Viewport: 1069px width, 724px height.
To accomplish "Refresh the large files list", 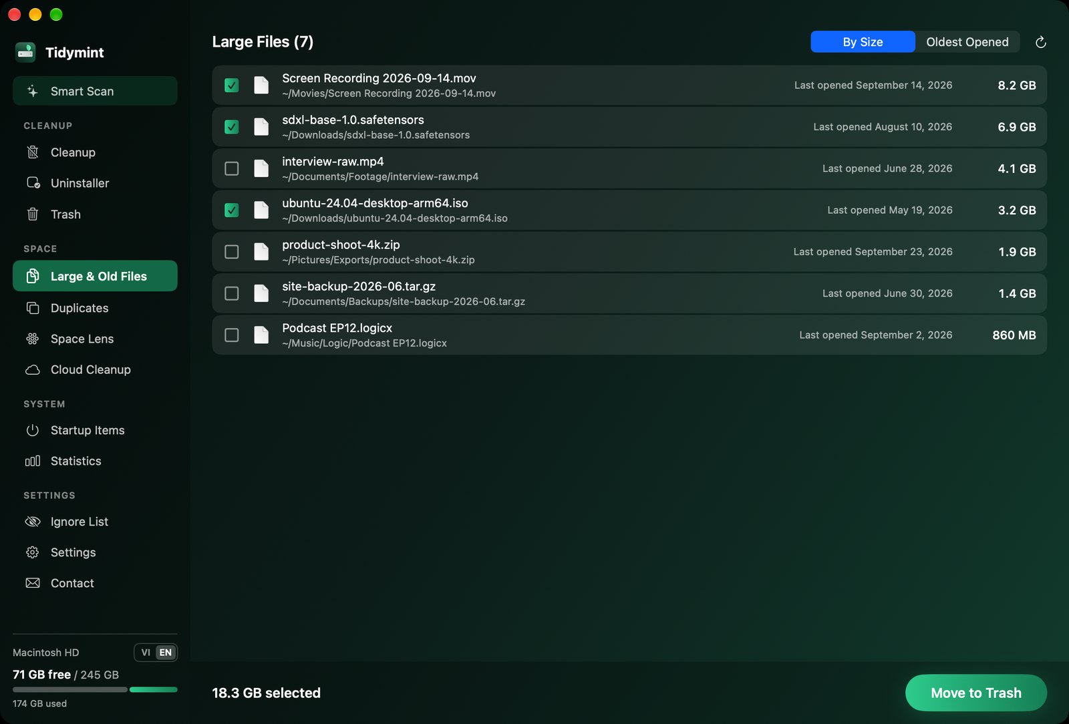I will tap(1040, 42).
